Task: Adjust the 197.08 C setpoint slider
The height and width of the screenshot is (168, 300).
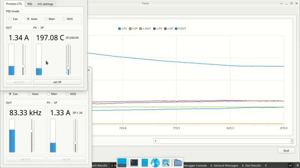Action: (68, 68)
